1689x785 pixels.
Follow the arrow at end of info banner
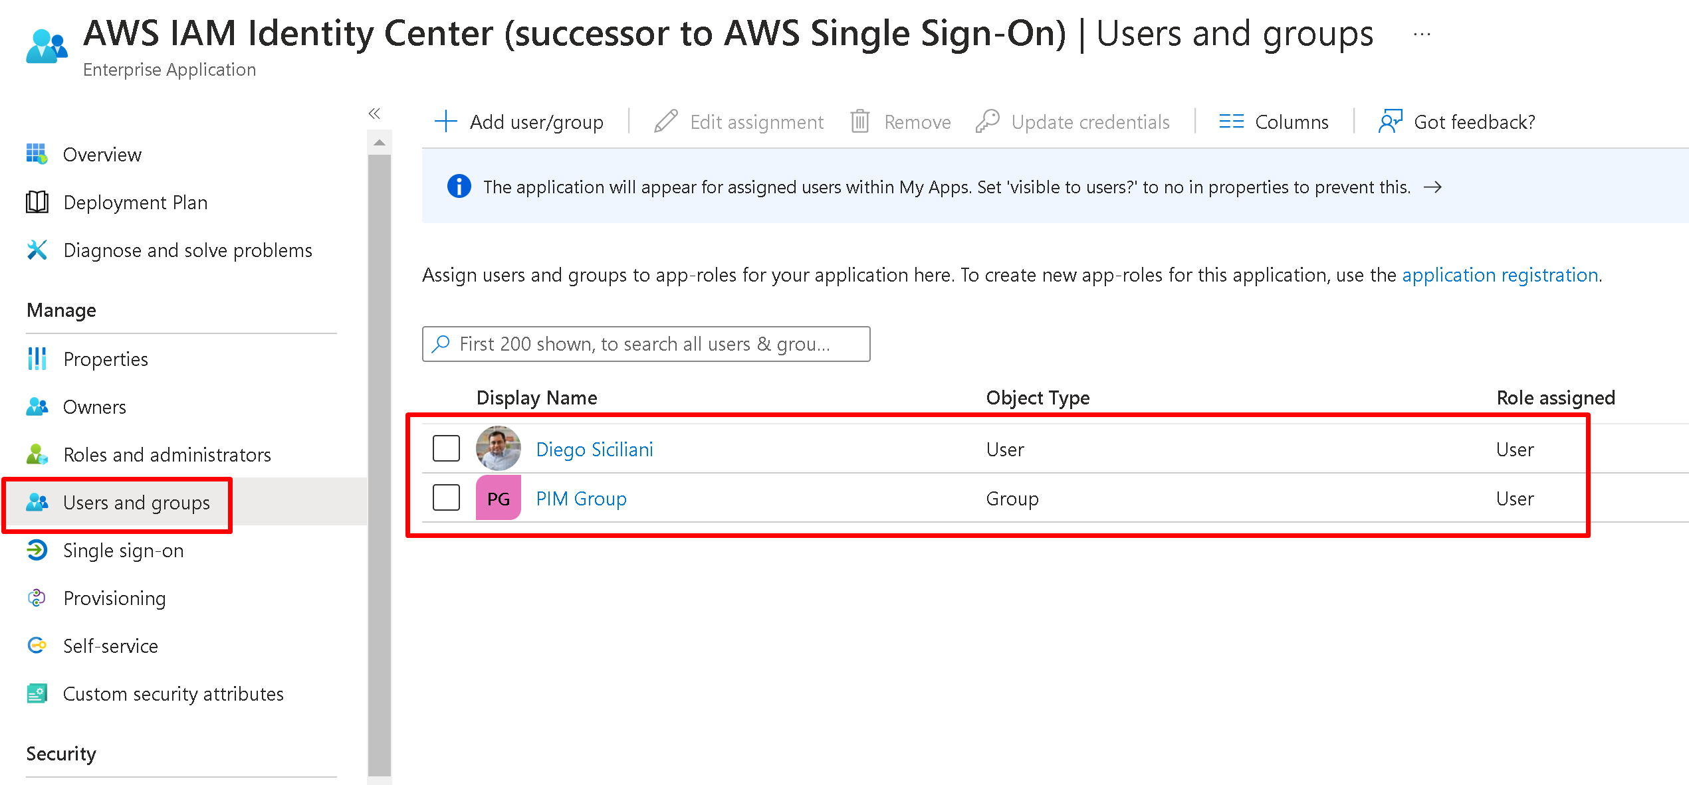point(1432,187)
